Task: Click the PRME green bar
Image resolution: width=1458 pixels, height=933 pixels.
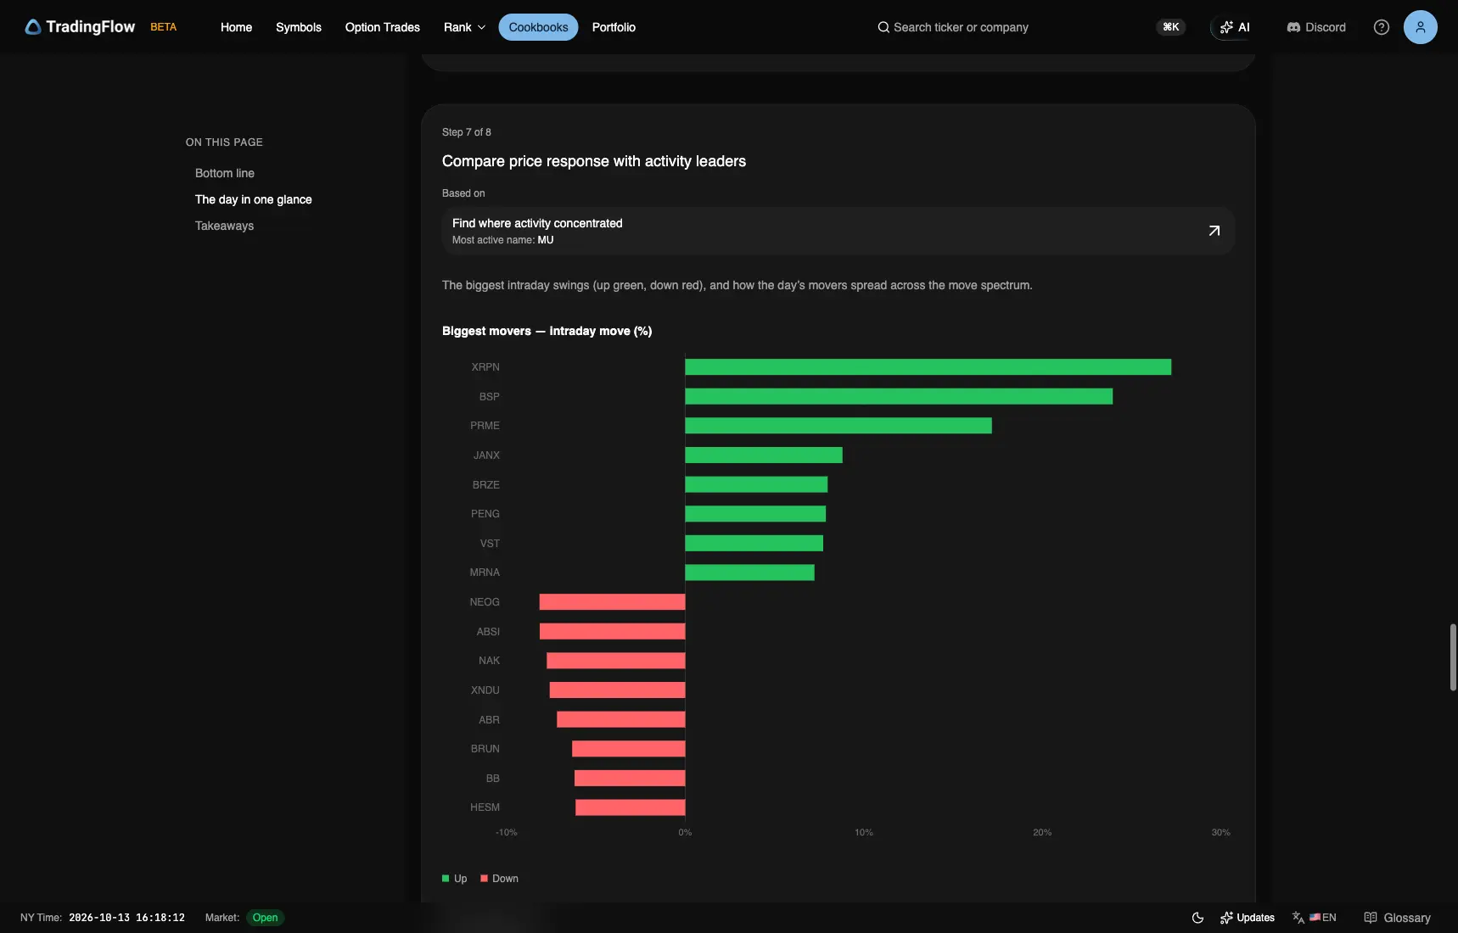Action: (838, 426)
